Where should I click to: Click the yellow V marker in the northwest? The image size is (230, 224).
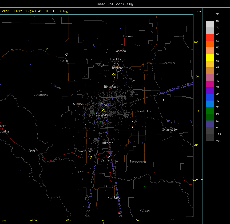pos(47,49)
